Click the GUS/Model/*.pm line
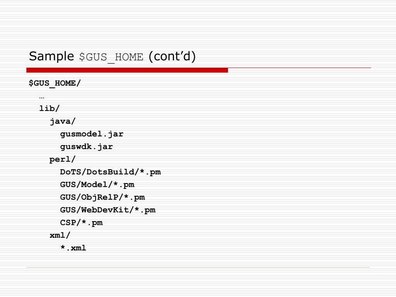Screen dimensions: 396x297 (97, 184)
